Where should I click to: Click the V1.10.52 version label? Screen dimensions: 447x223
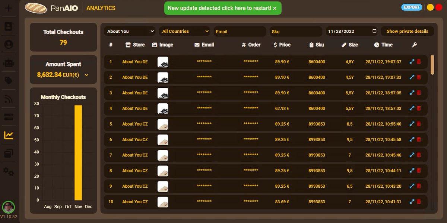coord(9,217)
